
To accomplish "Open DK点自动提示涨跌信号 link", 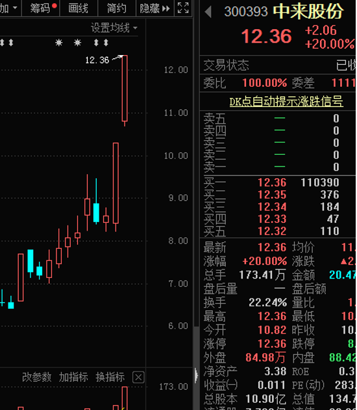I will tap(286, 102).
